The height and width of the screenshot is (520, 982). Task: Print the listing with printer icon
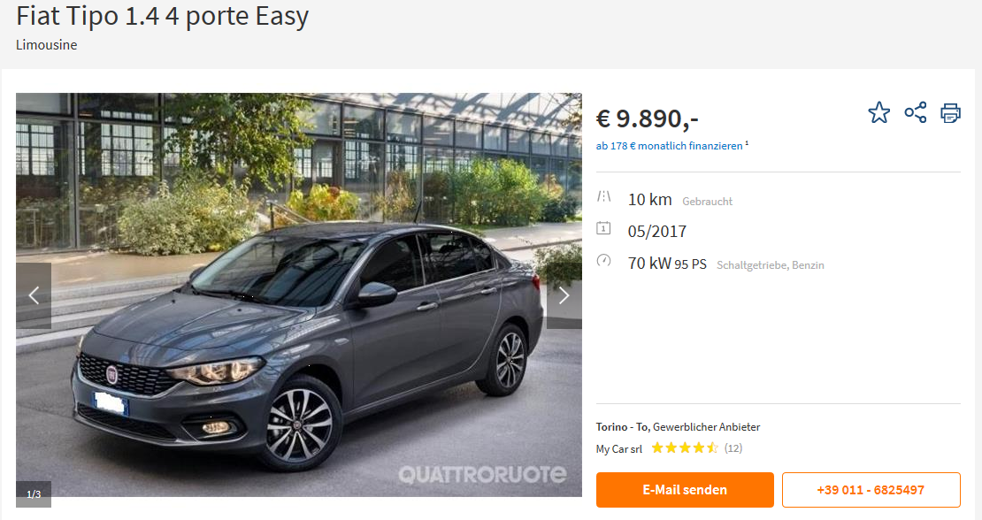950,113
